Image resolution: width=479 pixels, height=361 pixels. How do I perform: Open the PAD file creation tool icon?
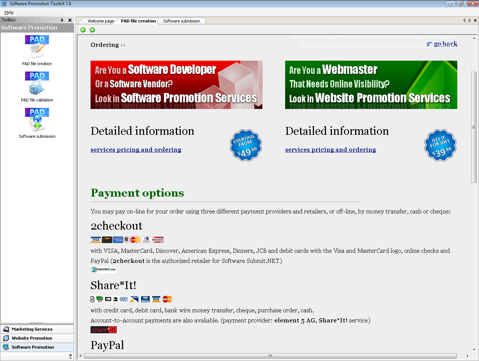point(37,46)
